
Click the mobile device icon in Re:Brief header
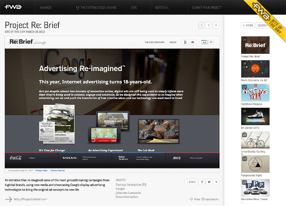click(185, 42)
